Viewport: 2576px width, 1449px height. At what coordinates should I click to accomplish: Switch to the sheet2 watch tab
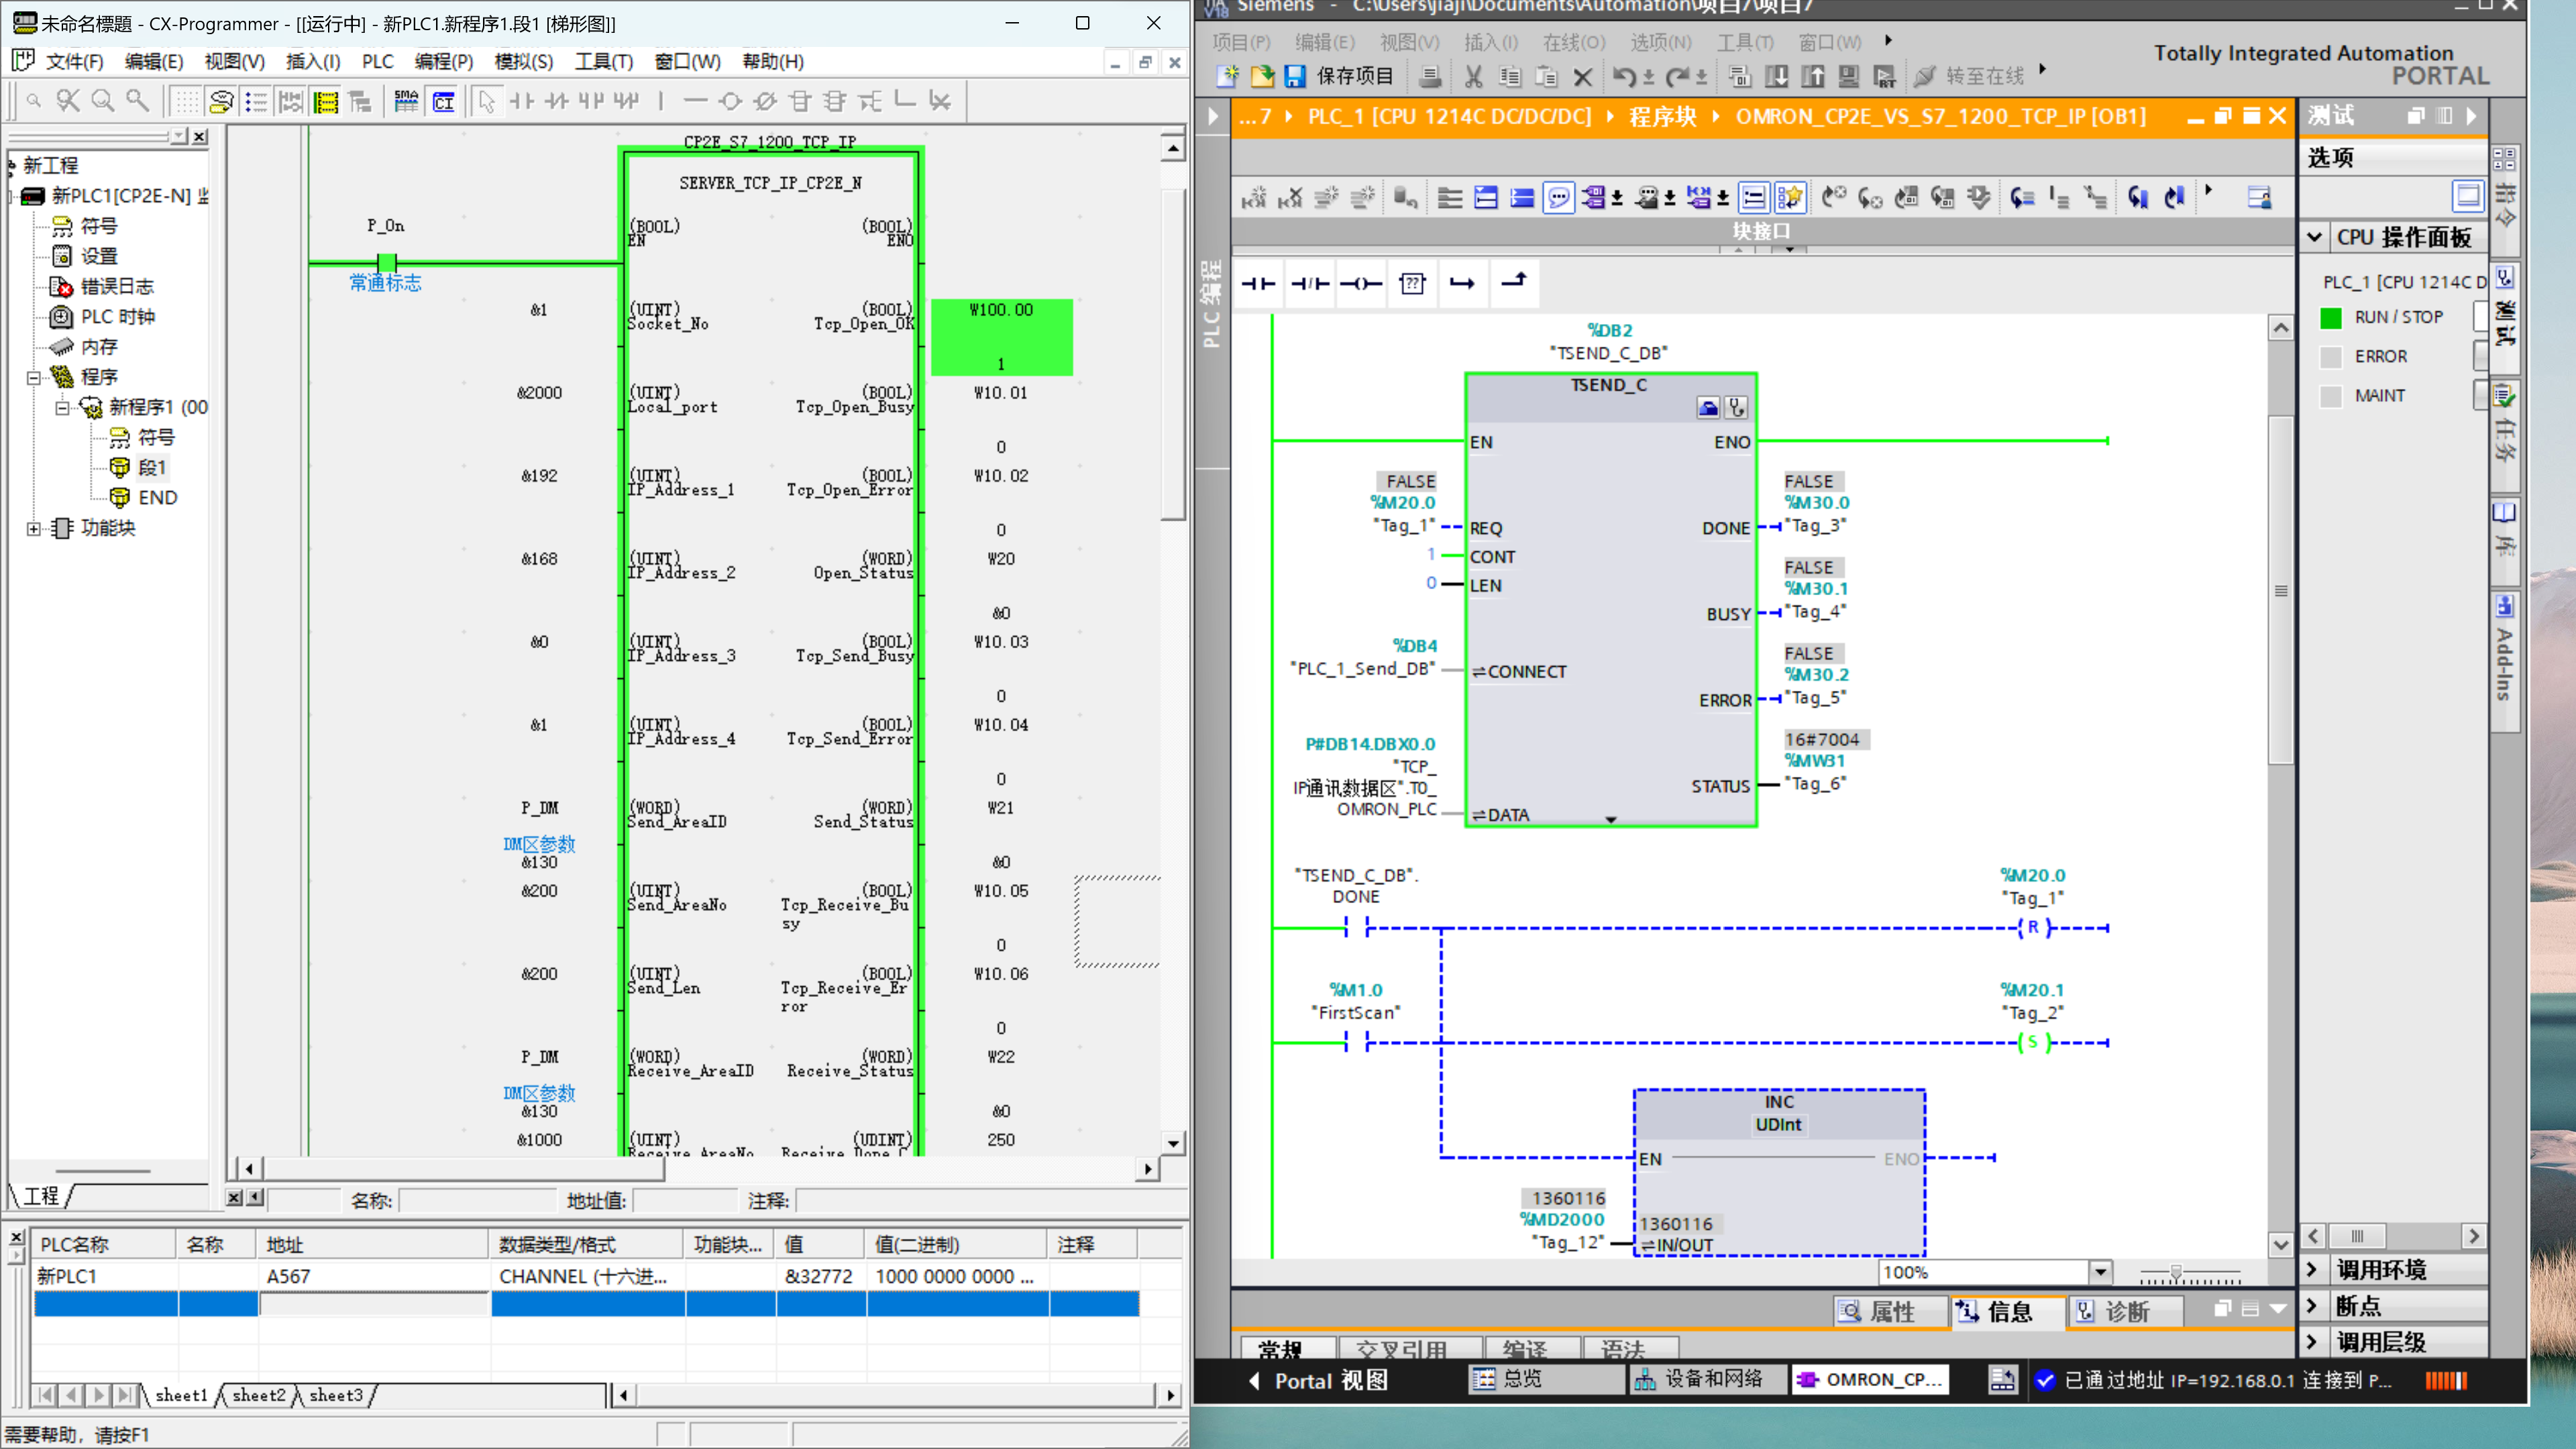point(259,1395)
